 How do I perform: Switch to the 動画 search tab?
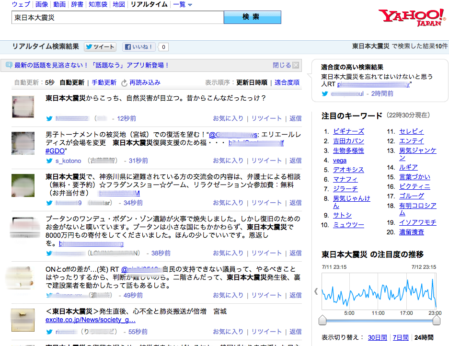(59, 4)
